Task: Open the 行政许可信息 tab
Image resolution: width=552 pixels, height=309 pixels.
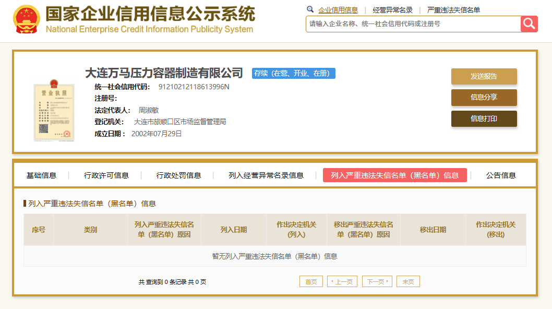Action: click(106, 175)
